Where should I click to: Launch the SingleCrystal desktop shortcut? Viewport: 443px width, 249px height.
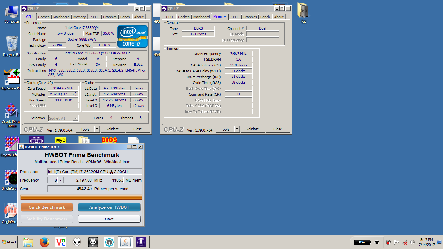(x=12, y=180)
